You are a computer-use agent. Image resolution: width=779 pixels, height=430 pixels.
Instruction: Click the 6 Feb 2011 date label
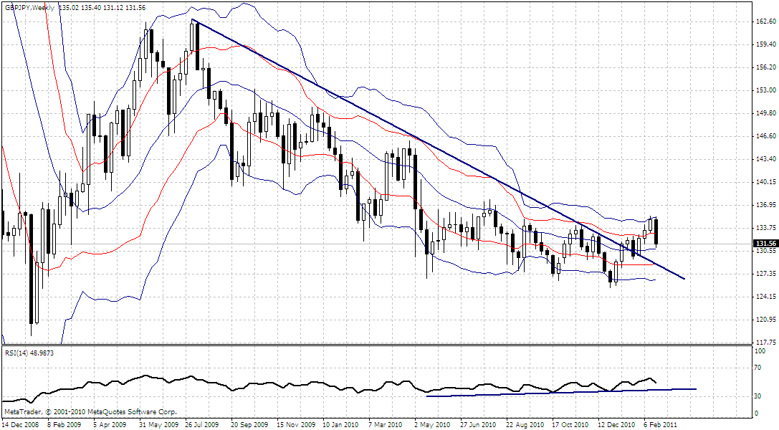pos(661,424)
